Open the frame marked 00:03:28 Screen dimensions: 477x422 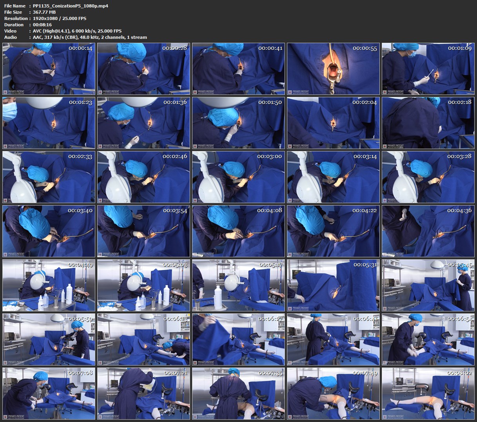(428, 177)
